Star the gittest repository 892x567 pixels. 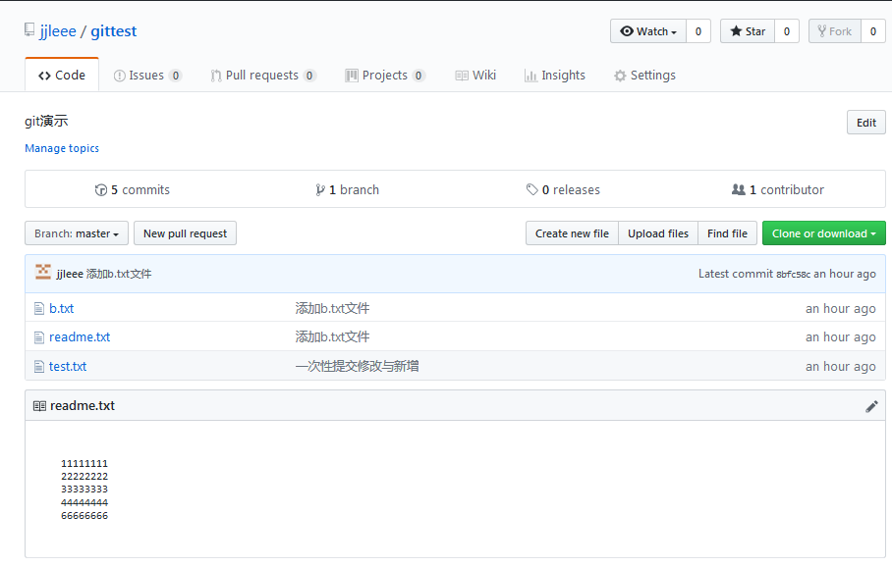(748, 31)
